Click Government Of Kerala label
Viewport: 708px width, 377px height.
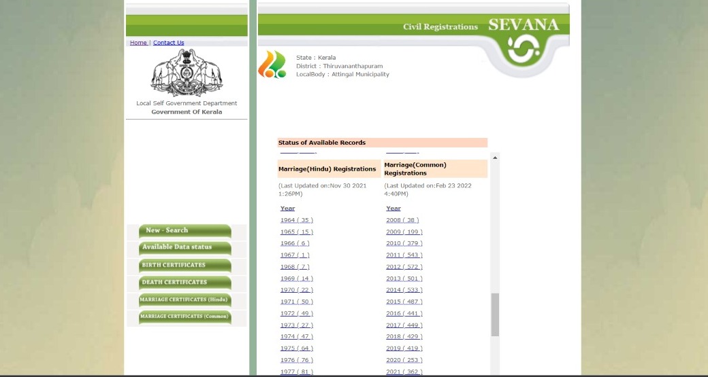coord(187,111)
